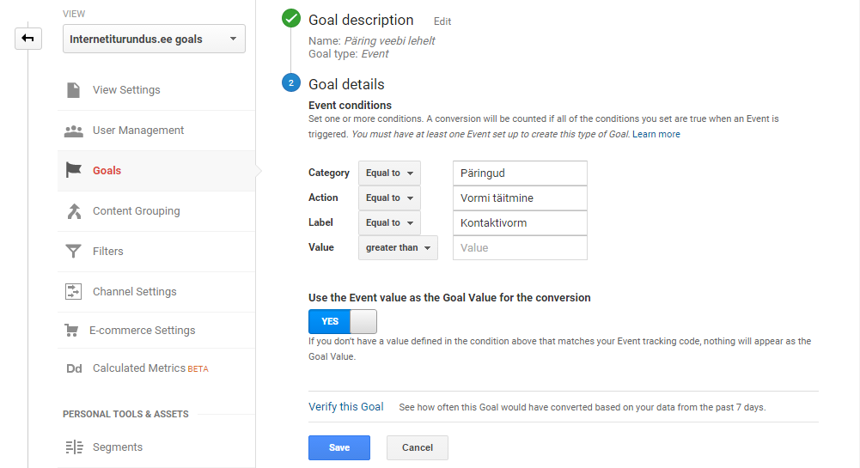Click the Channel Settings icon

pos(74,292)
